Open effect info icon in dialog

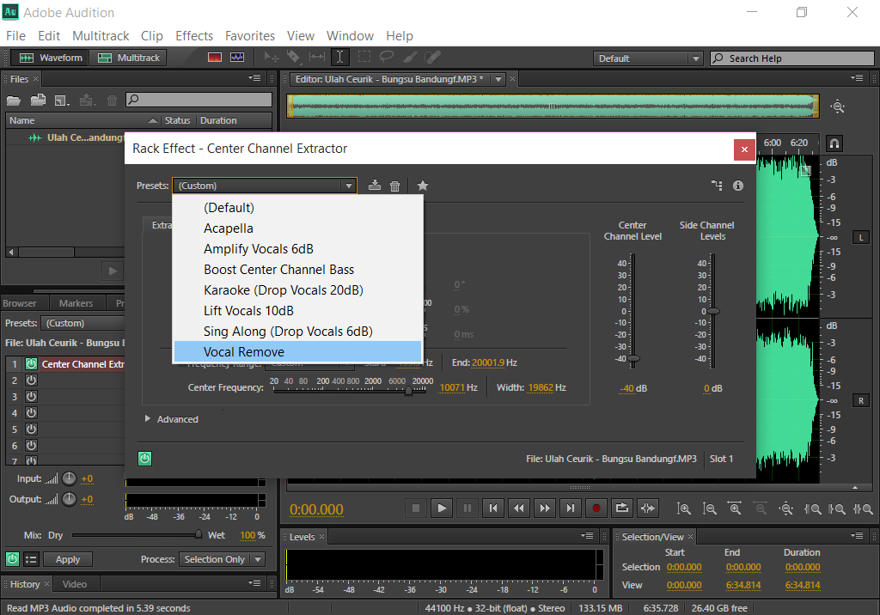[x=738, y=186]
